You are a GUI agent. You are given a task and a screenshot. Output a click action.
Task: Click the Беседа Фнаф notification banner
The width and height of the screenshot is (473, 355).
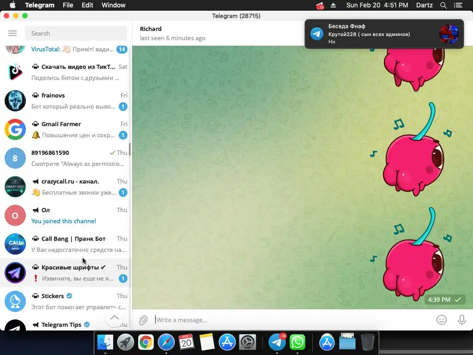tap(384, 34)
